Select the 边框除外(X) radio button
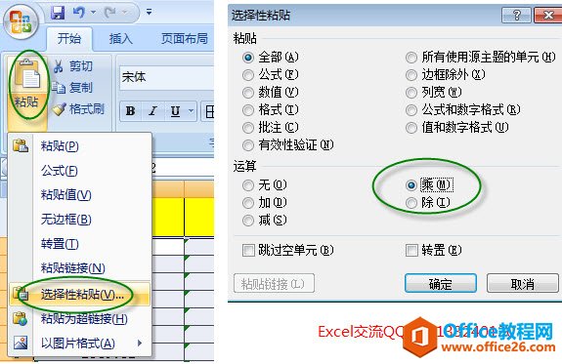The height and width of the screenshot is (364, 562). (x=411, y=75)
